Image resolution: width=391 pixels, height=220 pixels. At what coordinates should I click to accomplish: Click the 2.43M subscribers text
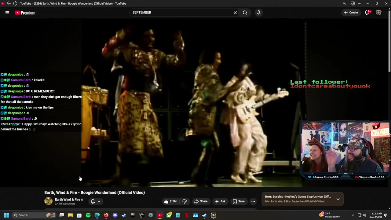click(65, 204)
